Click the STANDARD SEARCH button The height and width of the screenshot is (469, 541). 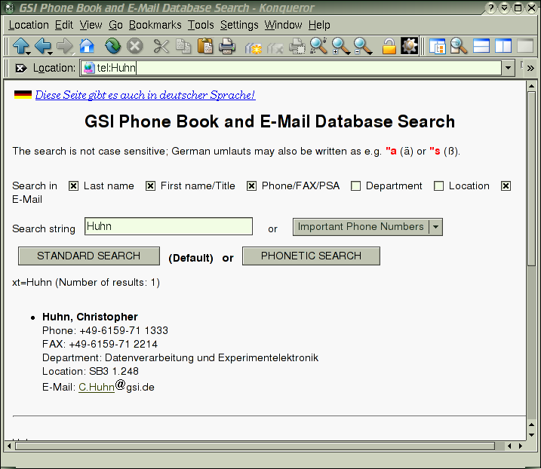click(89, 256)
